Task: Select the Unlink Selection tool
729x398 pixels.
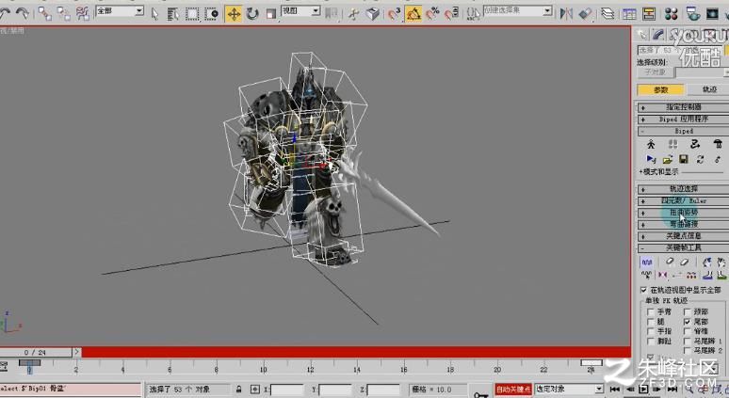Action: [x=64, y=13]
